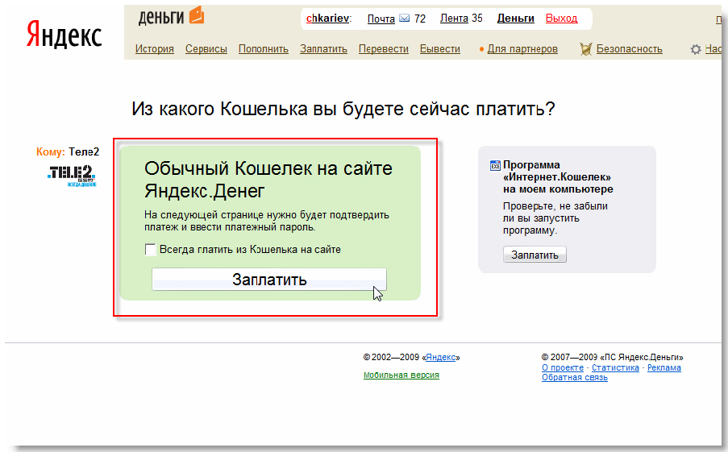Image resolution: width=728 pixels, height=452 pixels.
Task: Open the Яндекс link in footer copyright
Action: (x=441, y=358)
